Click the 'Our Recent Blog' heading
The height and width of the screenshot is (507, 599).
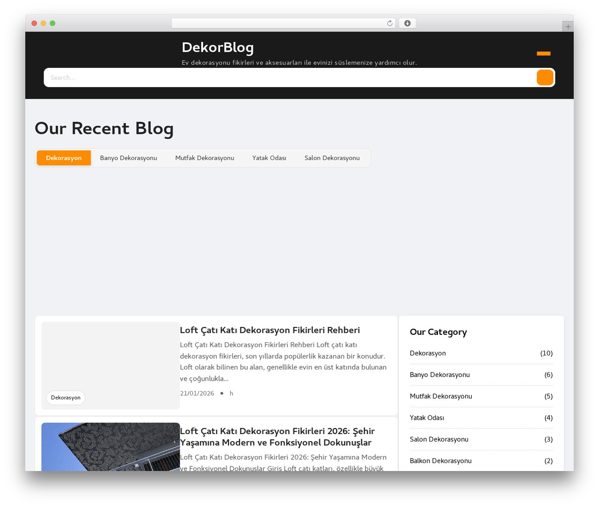click(104, 128)
